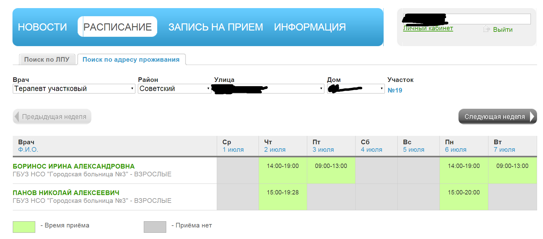
Task: Expand the Район dropdown
Action: click(174, 89)
